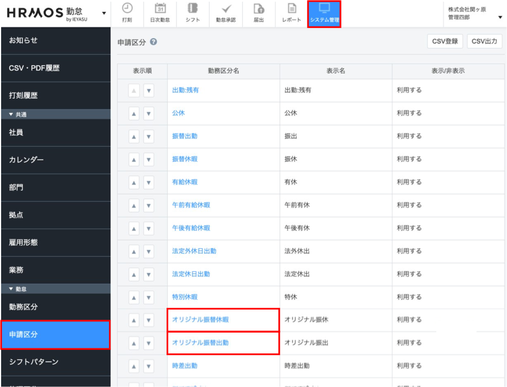This screenshot has width=507, height=387.
Task: Open 社員 in the sidebar
Action: (56, 132)
